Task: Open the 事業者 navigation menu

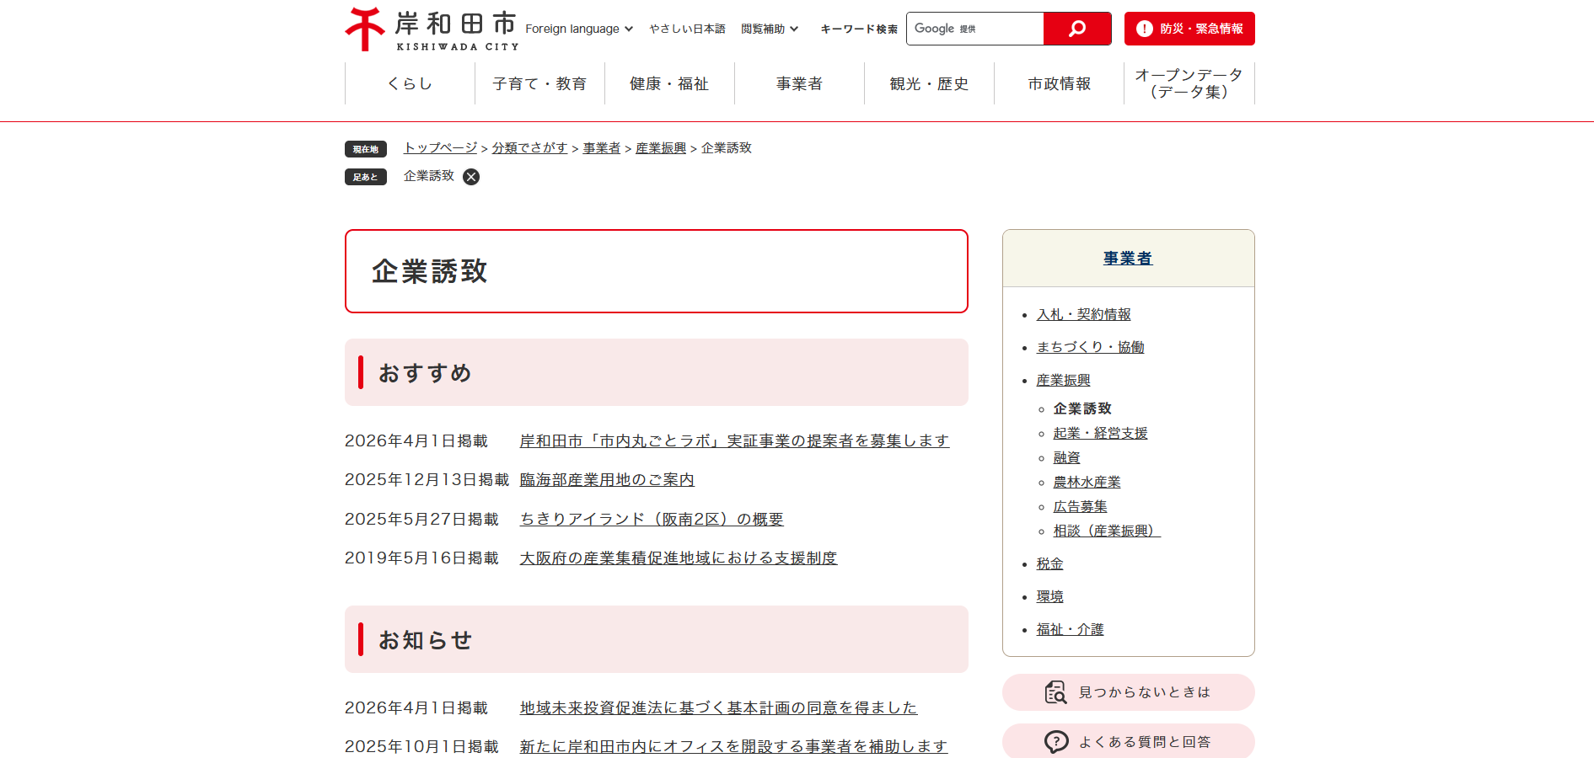Action: tap(799, 83)
